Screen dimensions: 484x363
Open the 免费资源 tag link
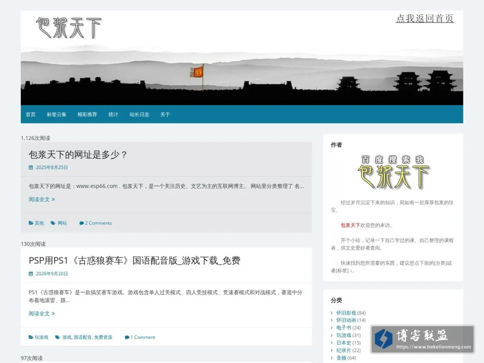coord(103,337)
